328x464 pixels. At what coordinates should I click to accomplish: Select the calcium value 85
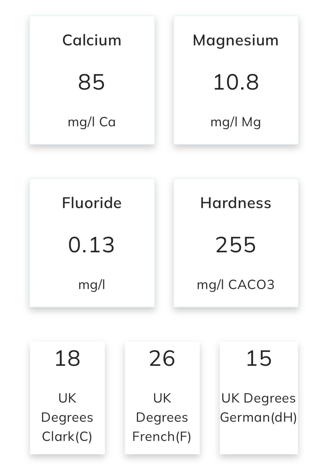91,82
